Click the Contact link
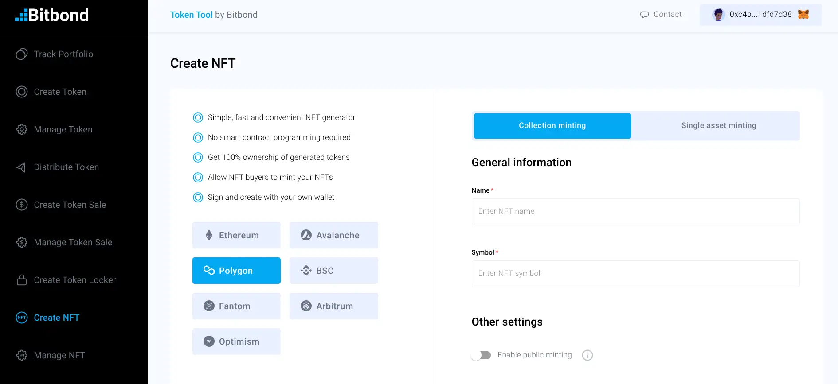The width and height of the screenshot is (838, 384). [x=661, y=14]
